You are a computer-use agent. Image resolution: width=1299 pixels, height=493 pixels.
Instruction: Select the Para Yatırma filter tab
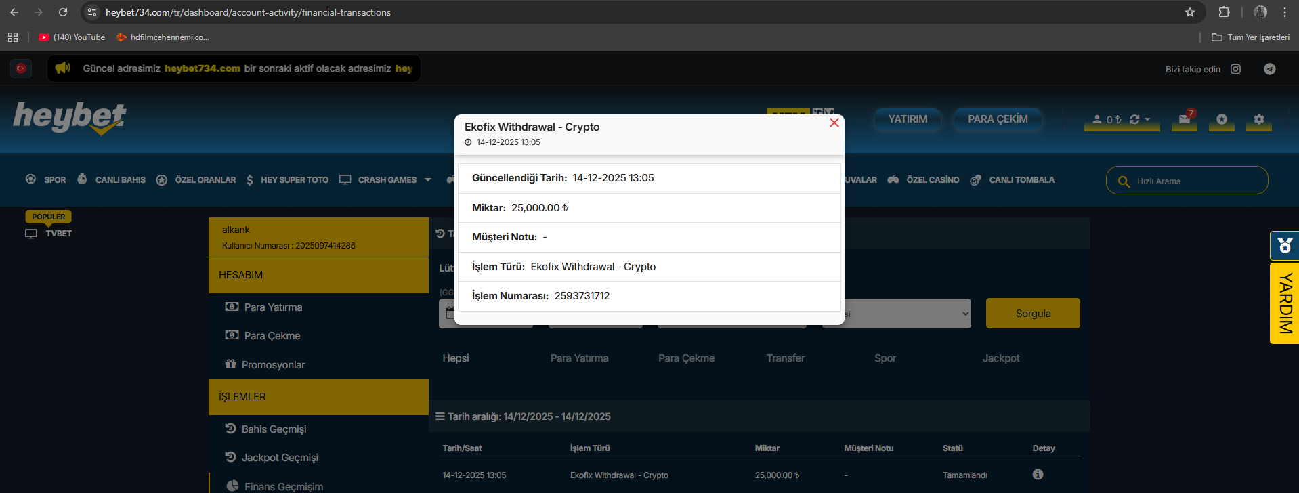pyautogui.click(x=579, y=358)
